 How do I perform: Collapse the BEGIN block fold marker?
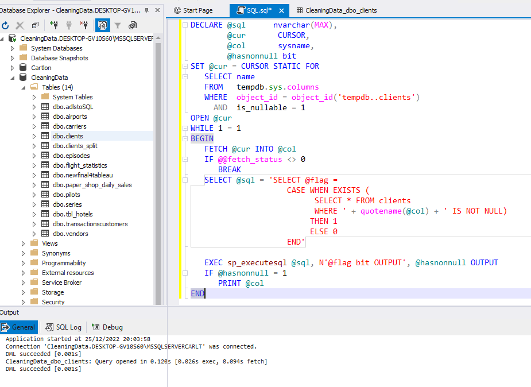pyautogui.click(x=185, y=138)
